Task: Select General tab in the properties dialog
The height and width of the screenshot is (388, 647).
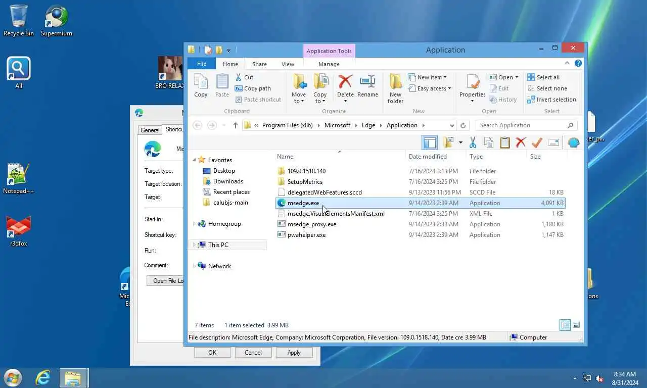Action: [x=150, y=130]
